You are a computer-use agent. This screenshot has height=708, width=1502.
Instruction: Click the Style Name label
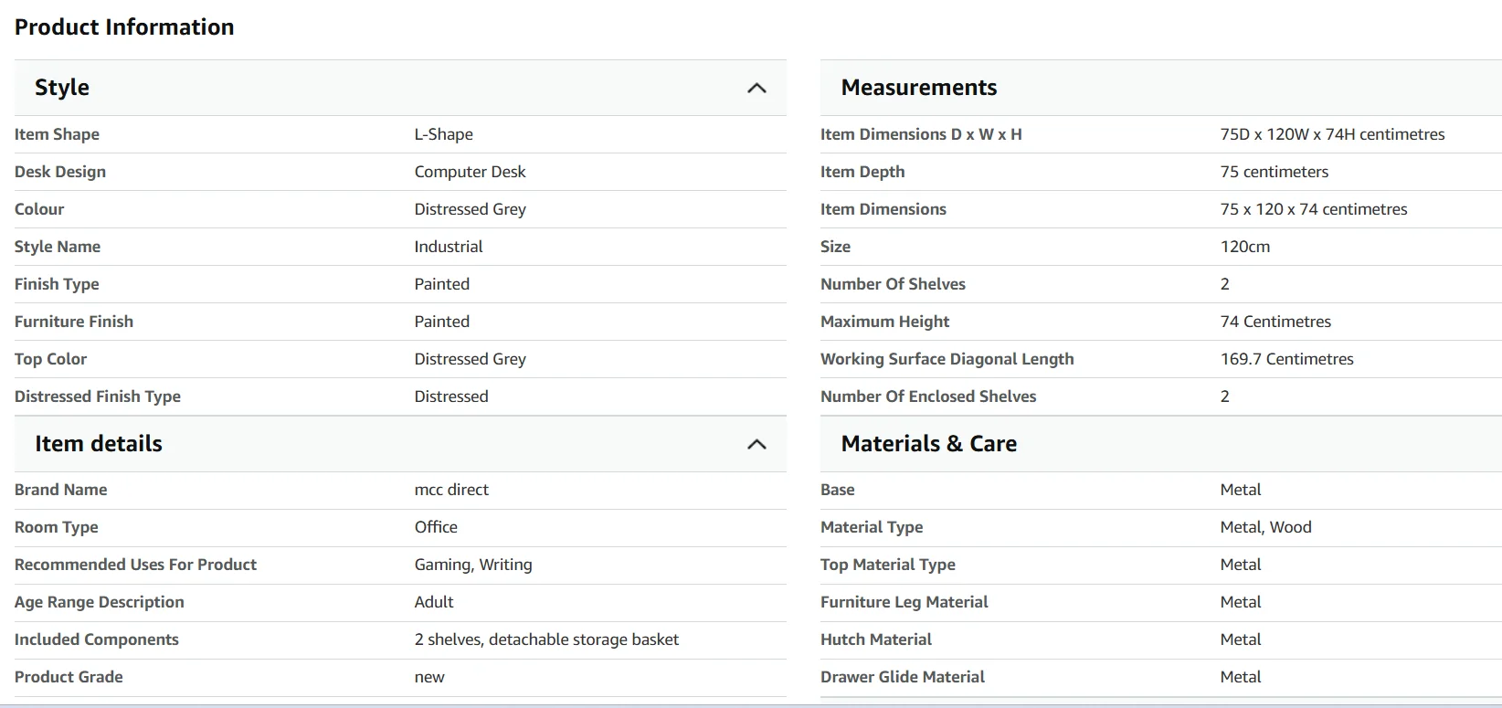click(x=58, y=247)
